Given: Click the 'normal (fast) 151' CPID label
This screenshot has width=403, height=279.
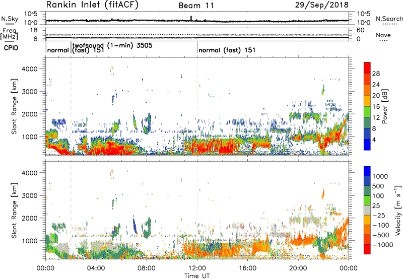Looking at the screenshot, I should pyautogui.click(x=227, y=50).
